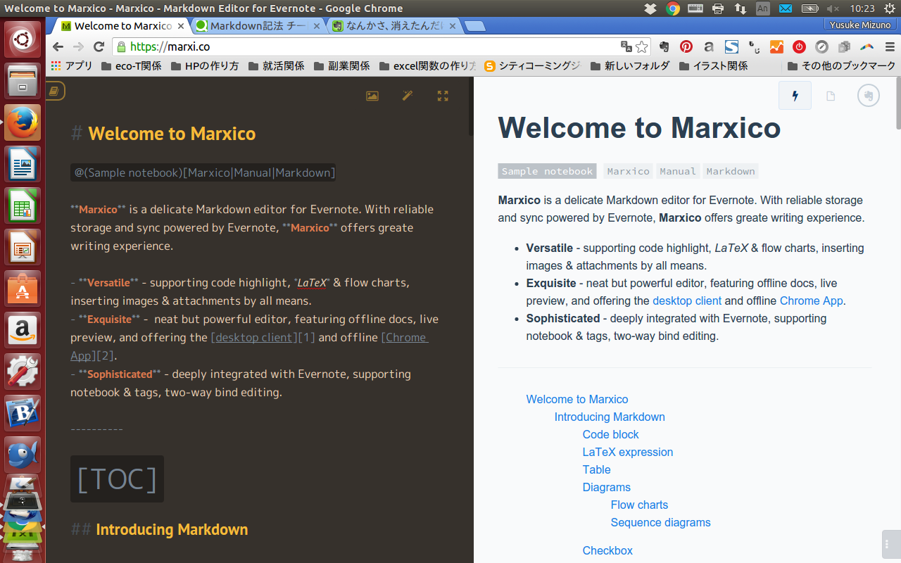Toggle fullscreen editing with the arrows icon
The height and width of the screenshot is (563, 901).
coord(442,95)
